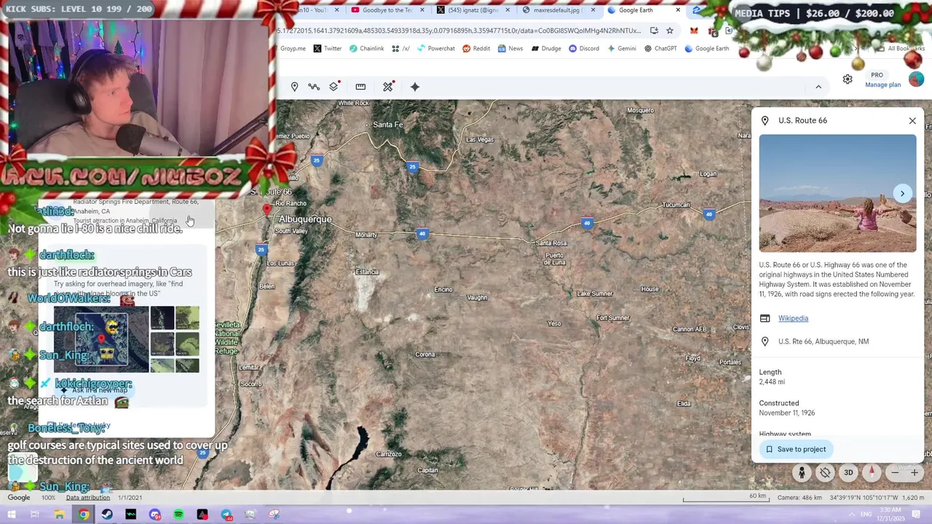932x524 pixels.
Task: Open the Gemini sparkle tool
Action: [415, 87]
